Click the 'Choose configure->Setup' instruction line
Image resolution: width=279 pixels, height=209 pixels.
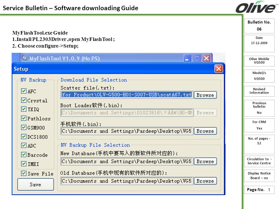pos(45,46)
